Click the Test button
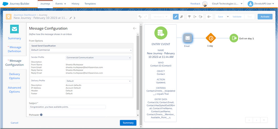The width and height of the screenshot is (278, 129). 250,17
